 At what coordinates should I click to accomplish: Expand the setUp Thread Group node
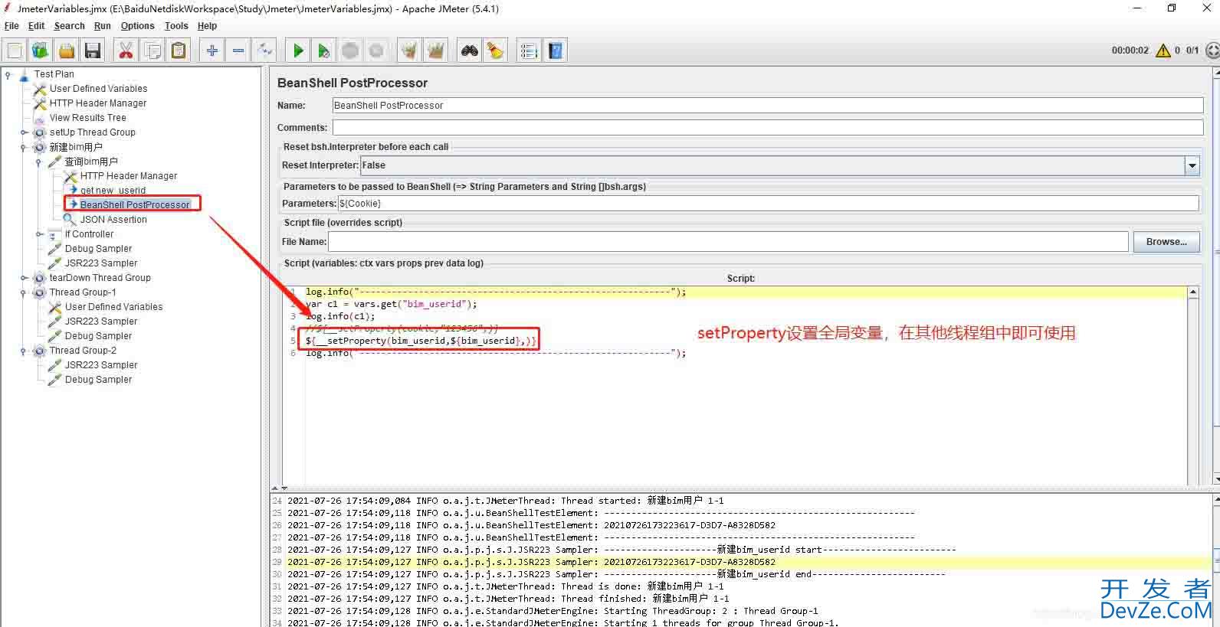pyautogui.click(x=24, y=132)
